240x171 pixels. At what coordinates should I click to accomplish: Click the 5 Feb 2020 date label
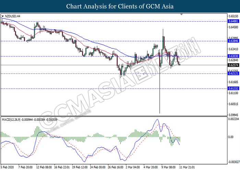pos(7,167)
